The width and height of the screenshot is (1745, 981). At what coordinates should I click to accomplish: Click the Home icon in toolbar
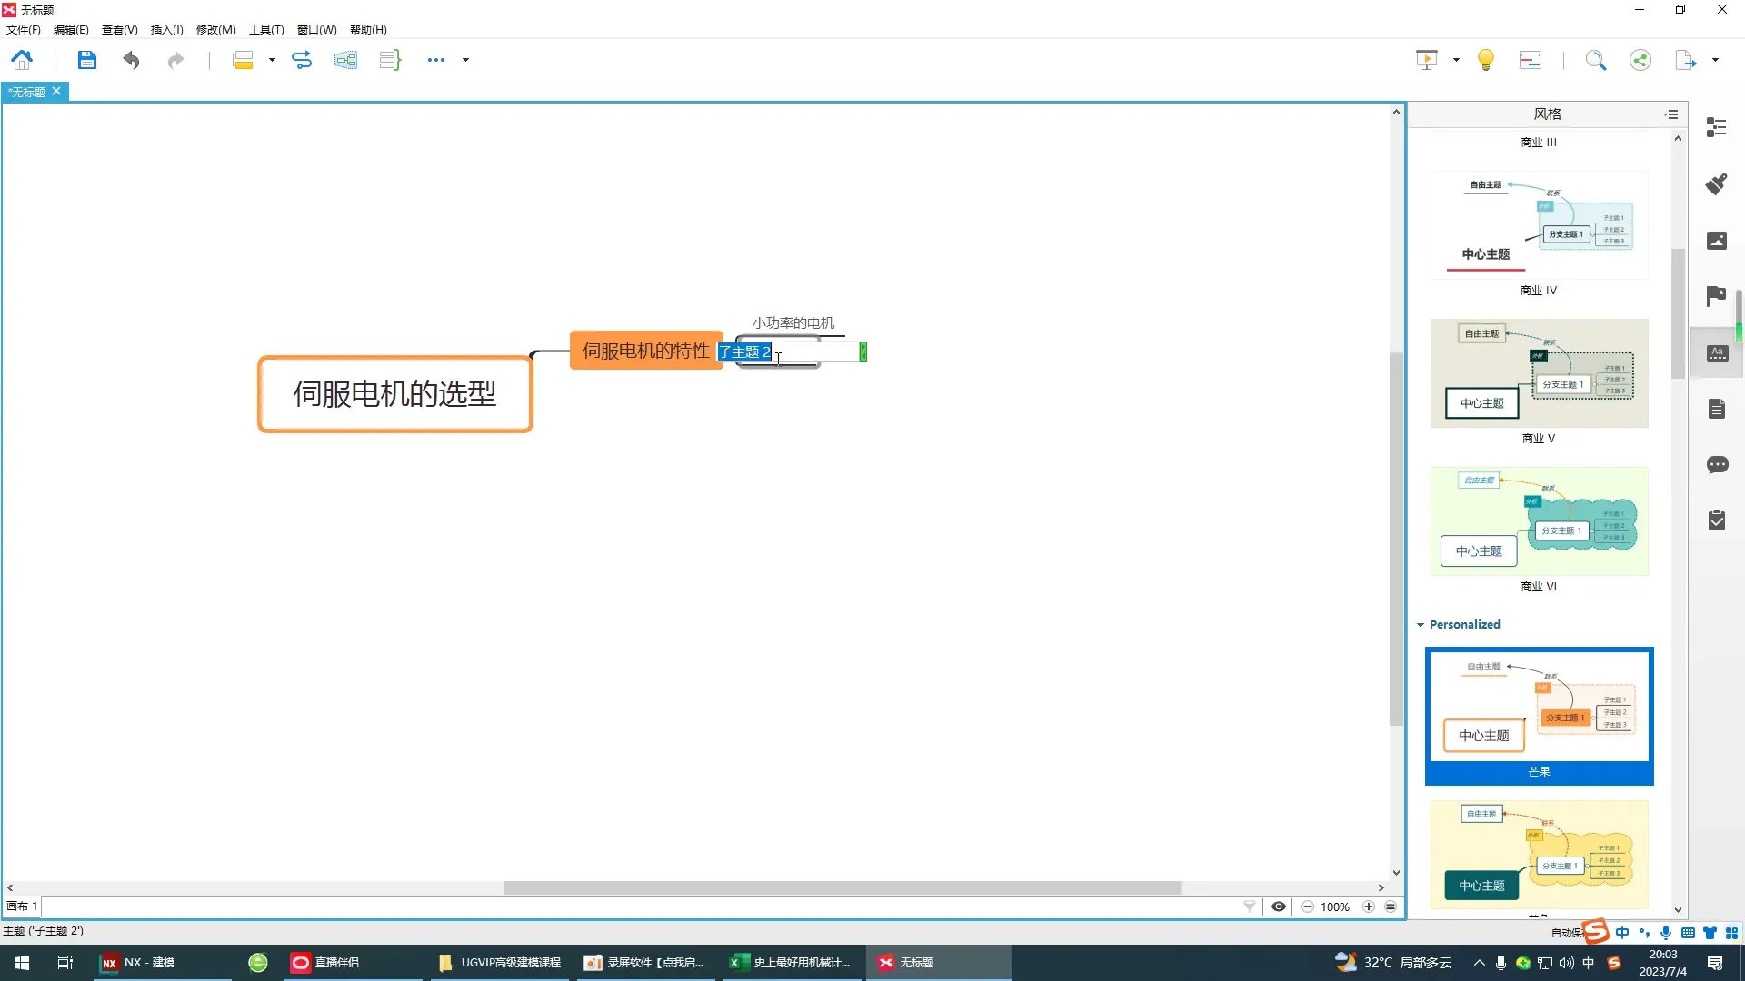click(22, 60)
